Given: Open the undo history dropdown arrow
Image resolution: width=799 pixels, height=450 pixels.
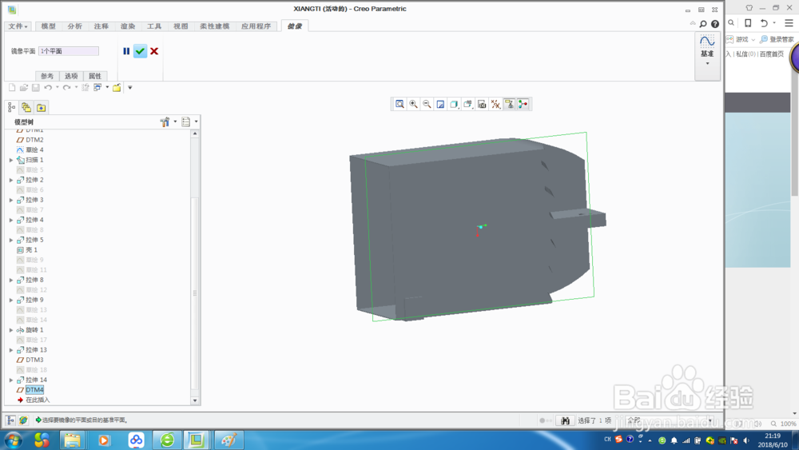Looking at the screenshot, I should pyautogui.click(x=57, y=87).
